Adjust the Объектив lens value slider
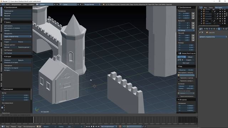 coord(186,70)
